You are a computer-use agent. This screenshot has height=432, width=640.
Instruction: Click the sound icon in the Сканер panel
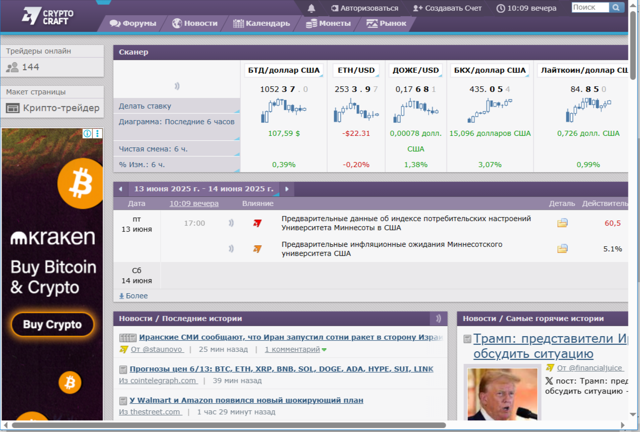[x=177, y=86]
